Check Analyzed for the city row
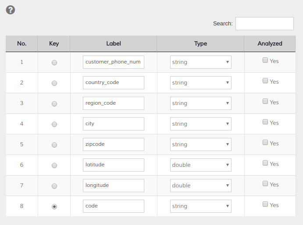Screen dimensions: 303x225 tap(265, 122)
